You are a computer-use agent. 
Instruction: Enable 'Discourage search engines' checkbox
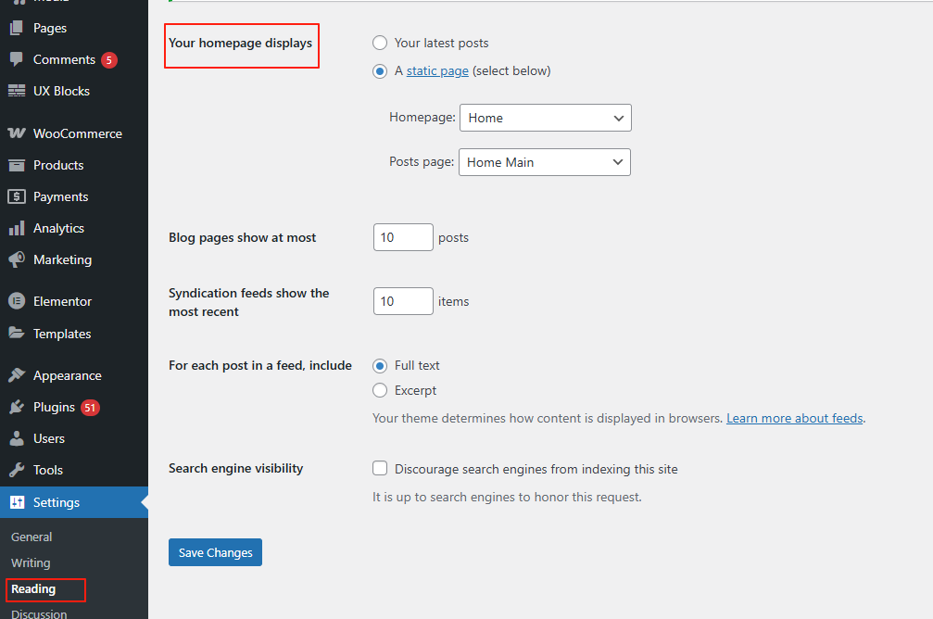pyautogui.click(x=380, y=469)
